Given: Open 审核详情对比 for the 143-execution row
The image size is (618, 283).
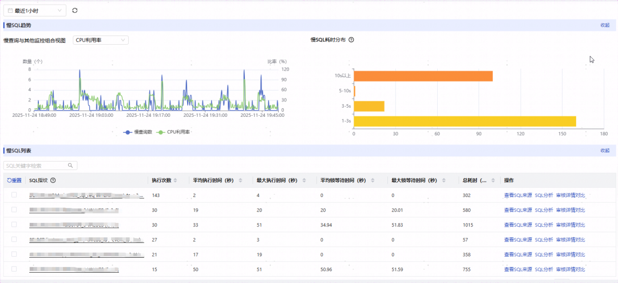Looking at the screenshot, I should 571,195.
